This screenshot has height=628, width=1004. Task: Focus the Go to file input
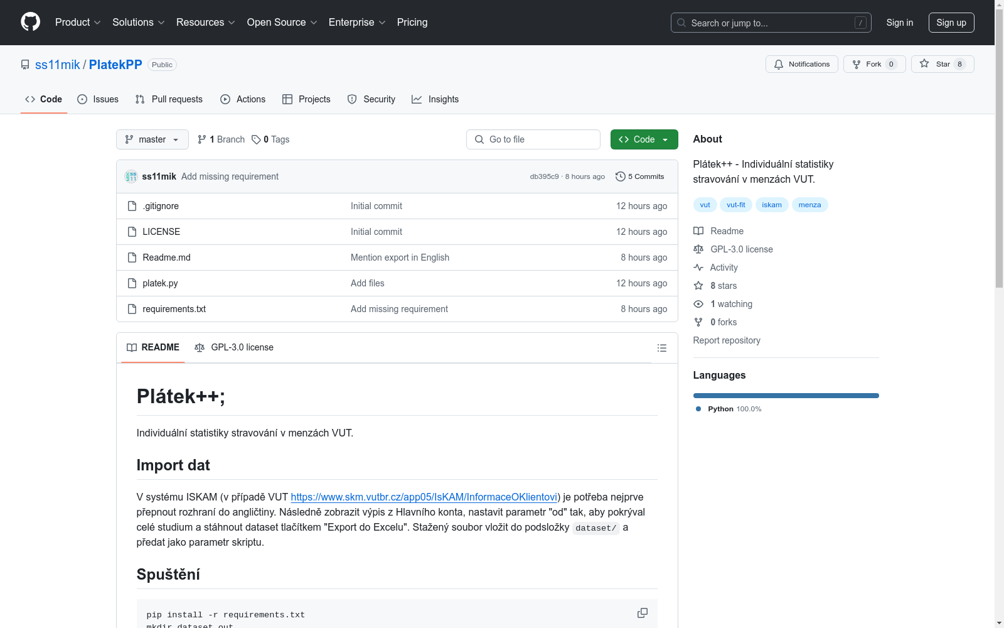tap(533, 139)
